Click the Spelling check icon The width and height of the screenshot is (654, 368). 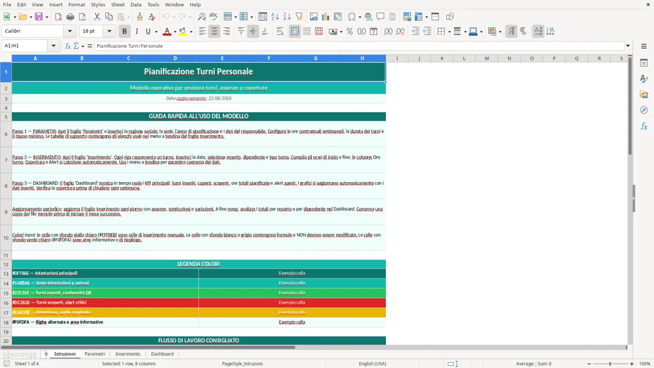[214, 17]
